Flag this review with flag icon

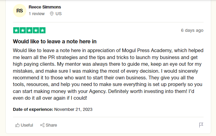point(201,125)
